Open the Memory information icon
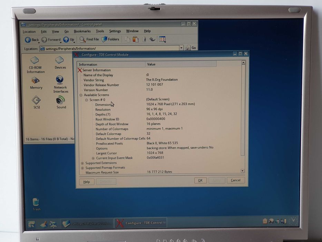The image size is (322, 242). pos(36,83)
